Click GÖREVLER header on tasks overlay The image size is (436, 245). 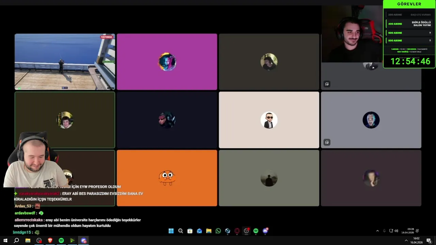[409, 4]
